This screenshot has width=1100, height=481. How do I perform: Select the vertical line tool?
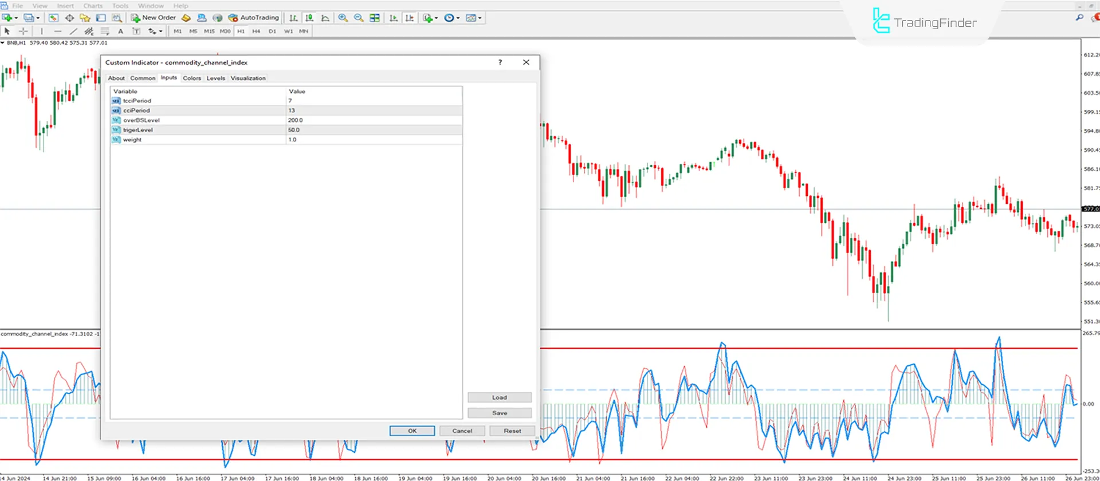click(41, 31)
